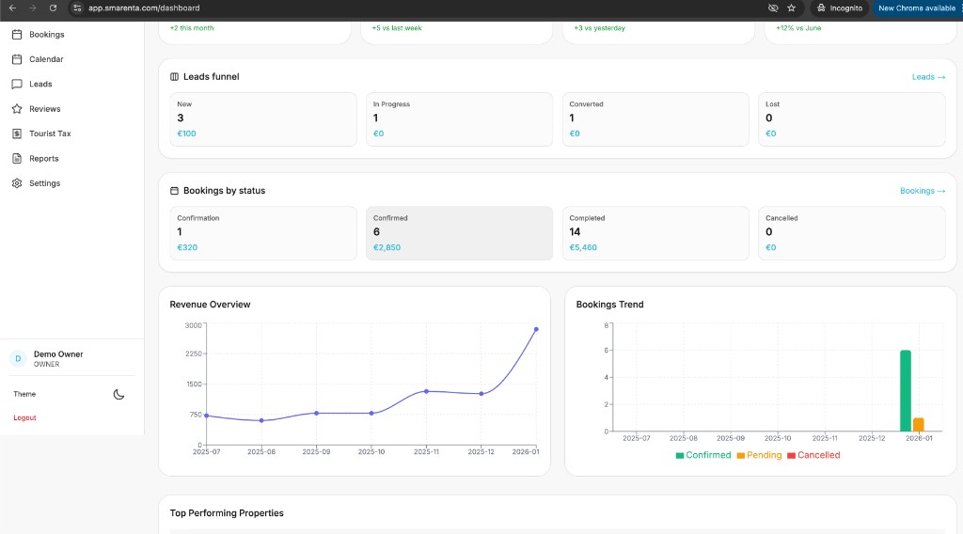Click the Bookings Trend chart title

609,305
